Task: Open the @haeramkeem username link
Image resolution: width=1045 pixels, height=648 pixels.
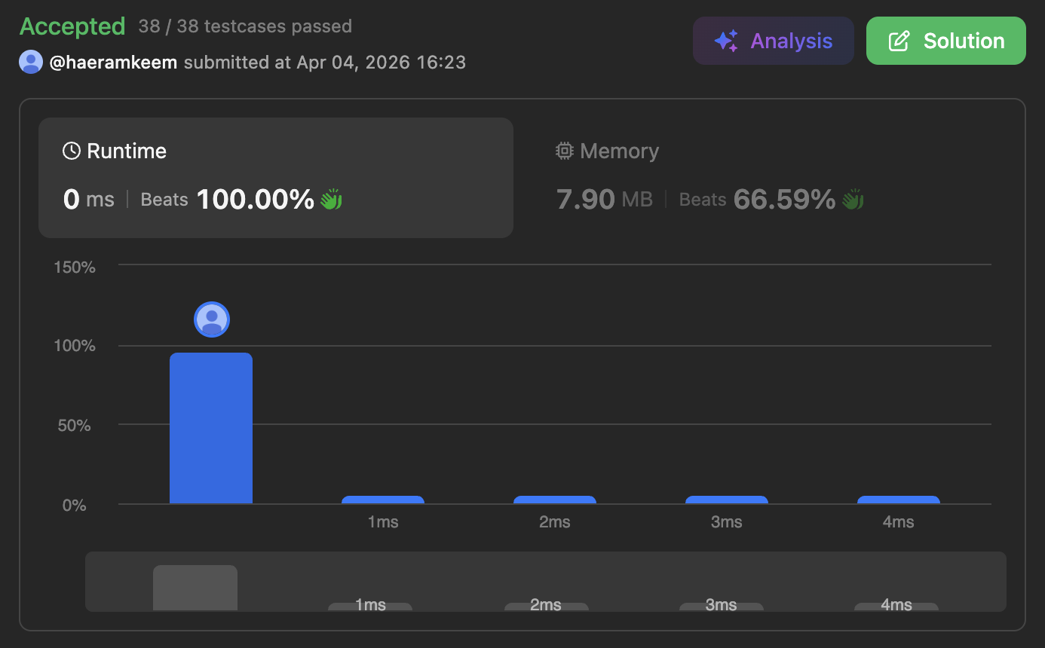Action: pos(113,62)
